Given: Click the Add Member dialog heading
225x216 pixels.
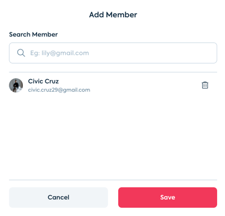Looking at the screenshot, I should pyautogui.click(x=113, y=15).
